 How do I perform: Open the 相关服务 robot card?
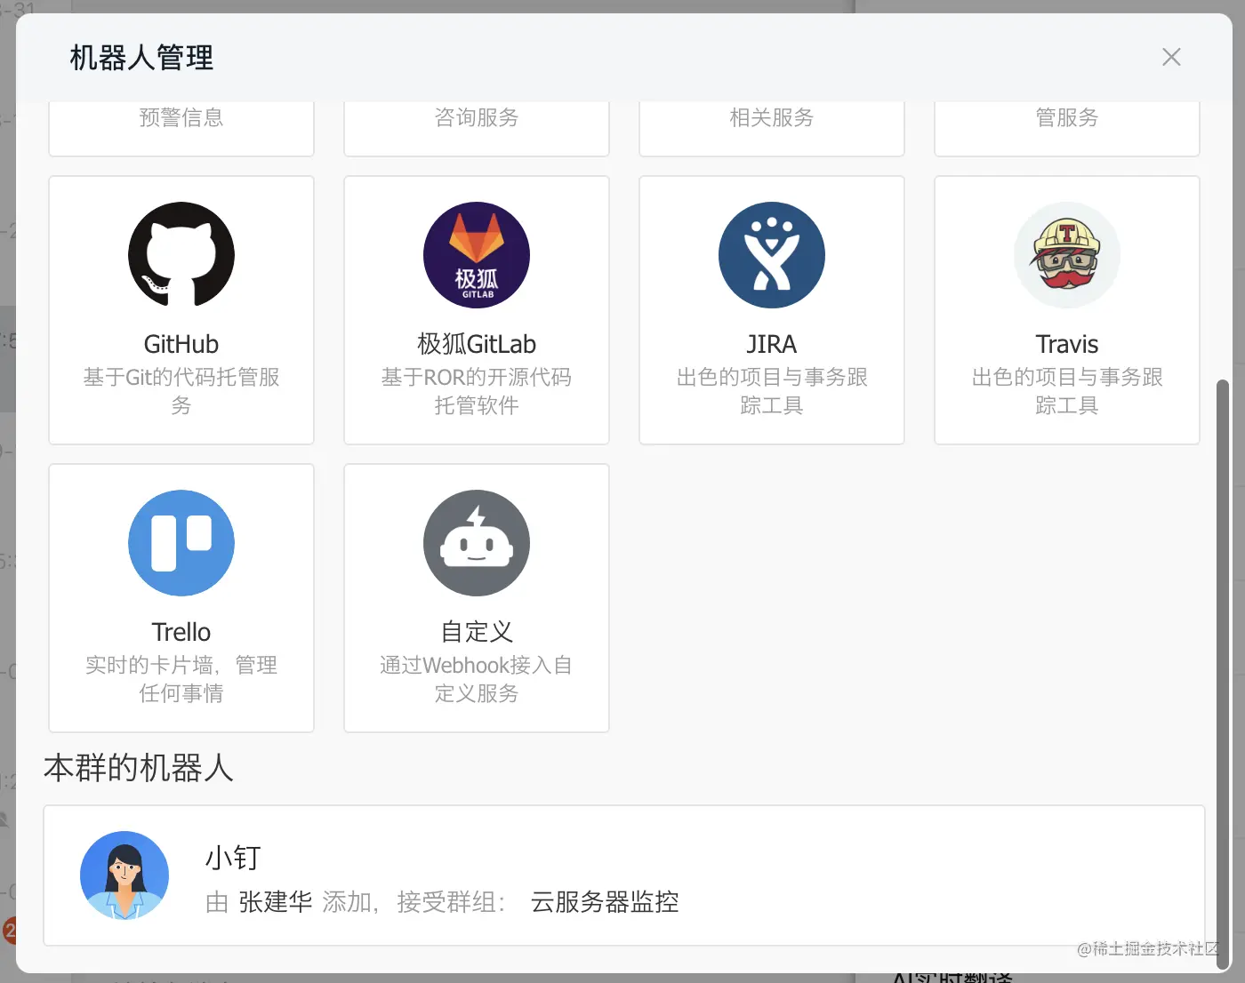pos(772,128)
